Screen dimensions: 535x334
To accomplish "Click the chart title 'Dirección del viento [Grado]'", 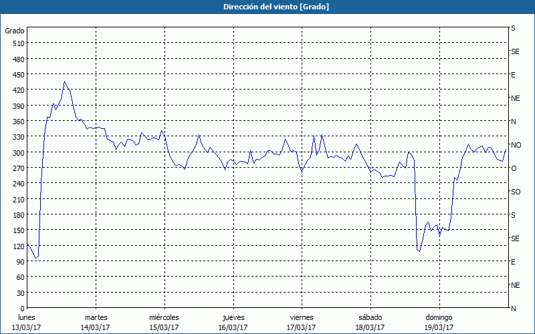I will (x=267, y=7).
